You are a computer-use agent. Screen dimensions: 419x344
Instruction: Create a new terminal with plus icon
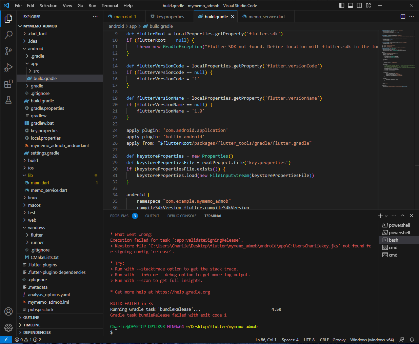click(380, 216)
